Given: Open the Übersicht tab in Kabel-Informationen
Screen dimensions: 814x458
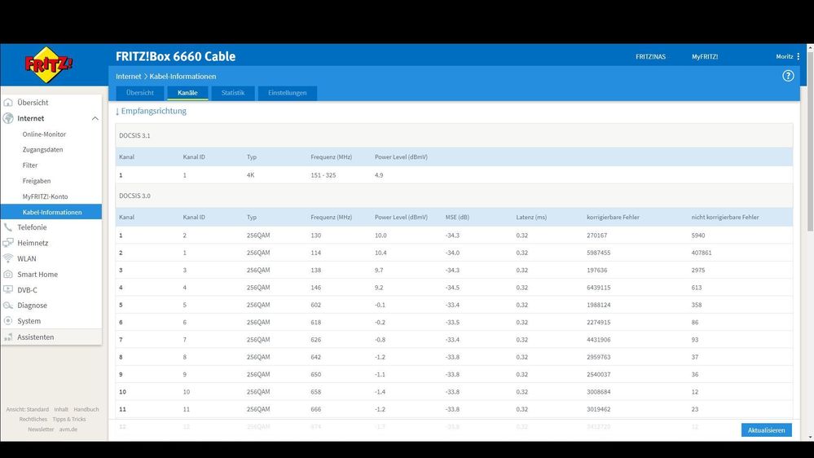Looking at the screenshot, I should 139,93.
